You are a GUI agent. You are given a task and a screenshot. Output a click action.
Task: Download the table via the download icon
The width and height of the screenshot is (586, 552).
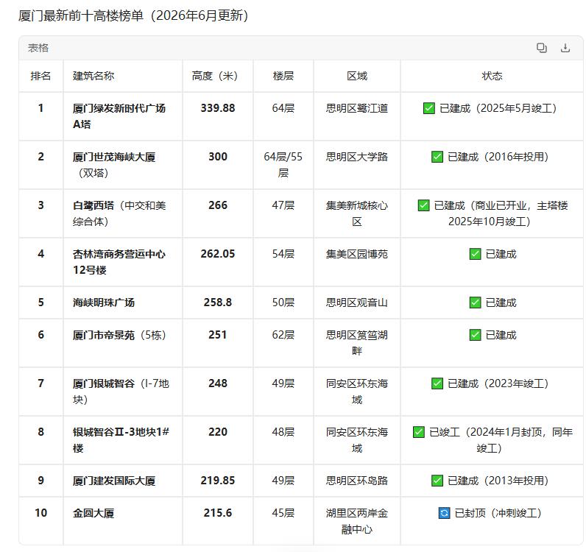565,48
